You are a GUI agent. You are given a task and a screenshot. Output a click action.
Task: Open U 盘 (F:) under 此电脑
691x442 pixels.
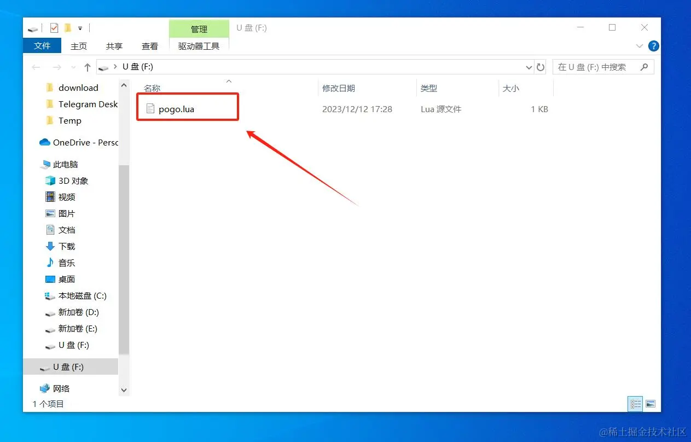[74, 345]
